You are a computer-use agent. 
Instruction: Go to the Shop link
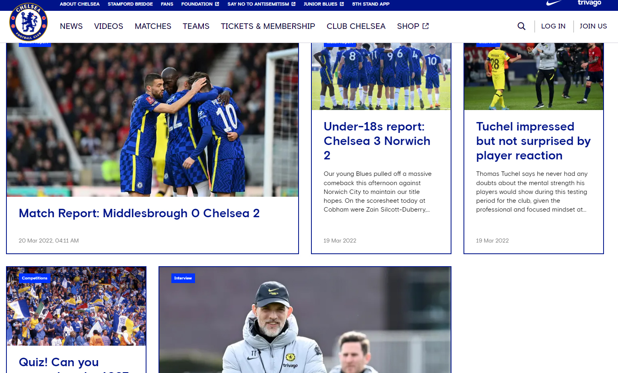pyautogui.click(x=408, y=26)
